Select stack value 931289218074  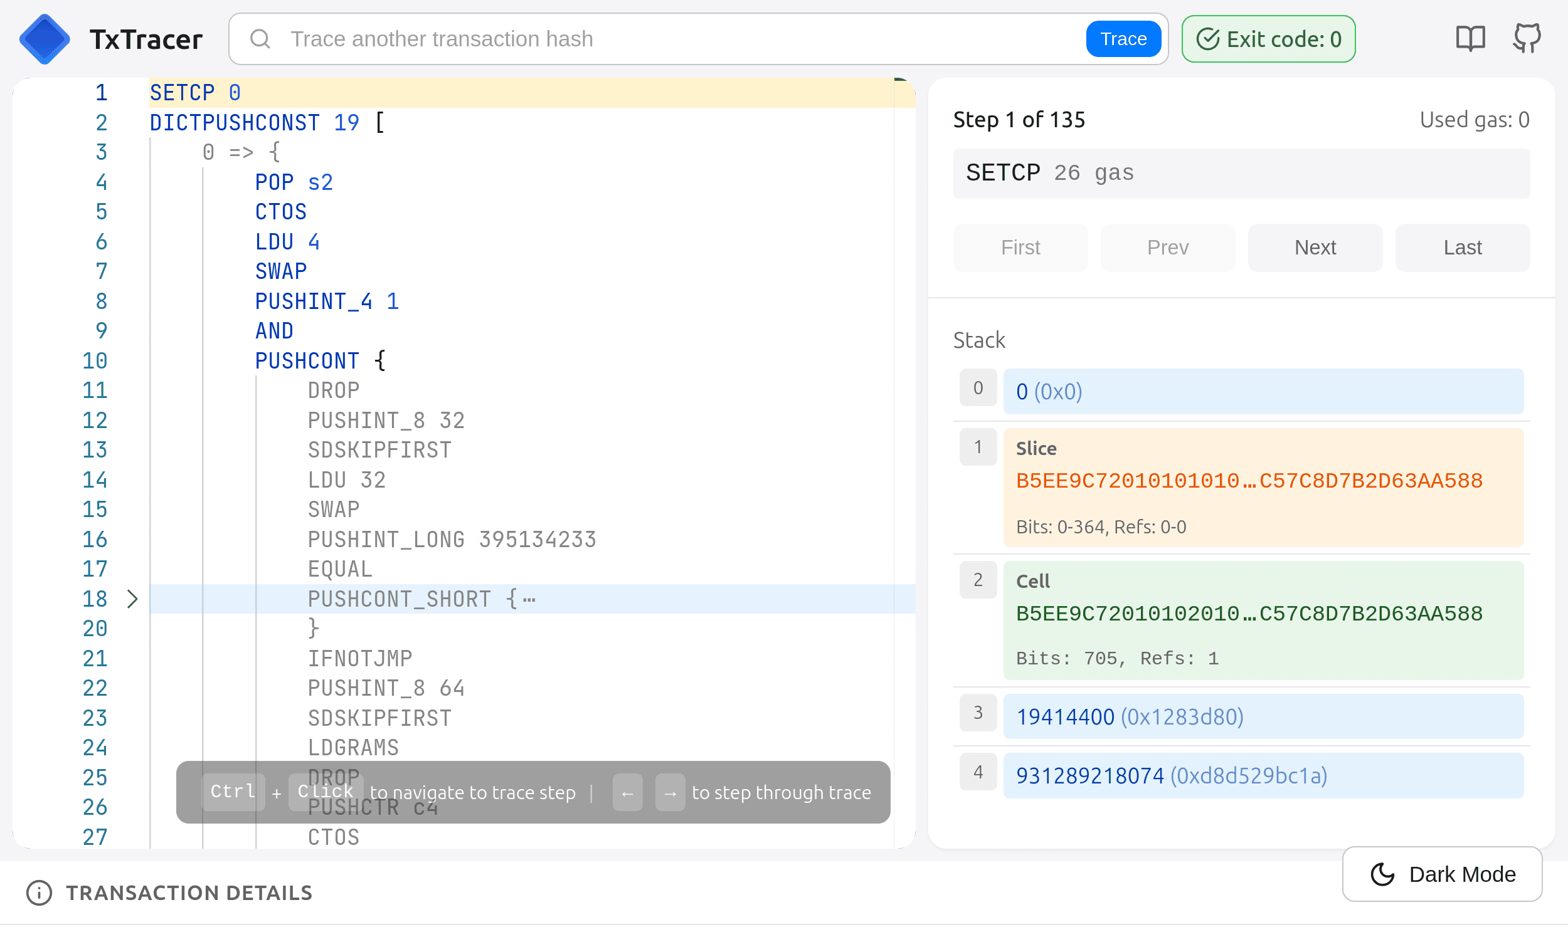pyautogui.click(x=1263, y=775)
